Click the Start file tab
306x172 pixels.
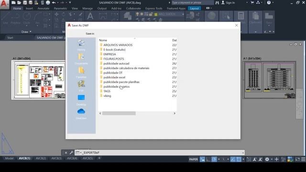click(10, 37)
